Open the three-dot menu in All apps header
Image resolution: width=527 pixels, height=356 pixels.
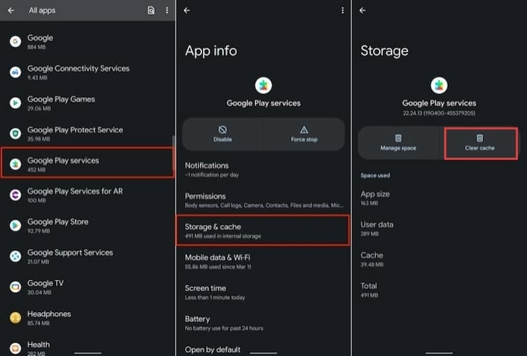pyautogui.click(x=167, y=11)
